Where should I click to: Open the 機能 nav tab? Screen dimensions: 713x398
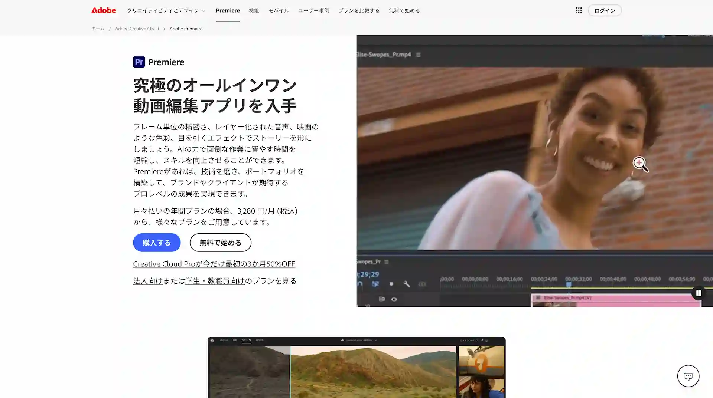tap(254, 10)
